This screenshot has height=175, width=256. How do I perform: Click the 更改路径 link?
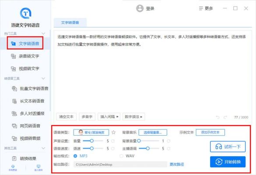click(x=177, y=164)
